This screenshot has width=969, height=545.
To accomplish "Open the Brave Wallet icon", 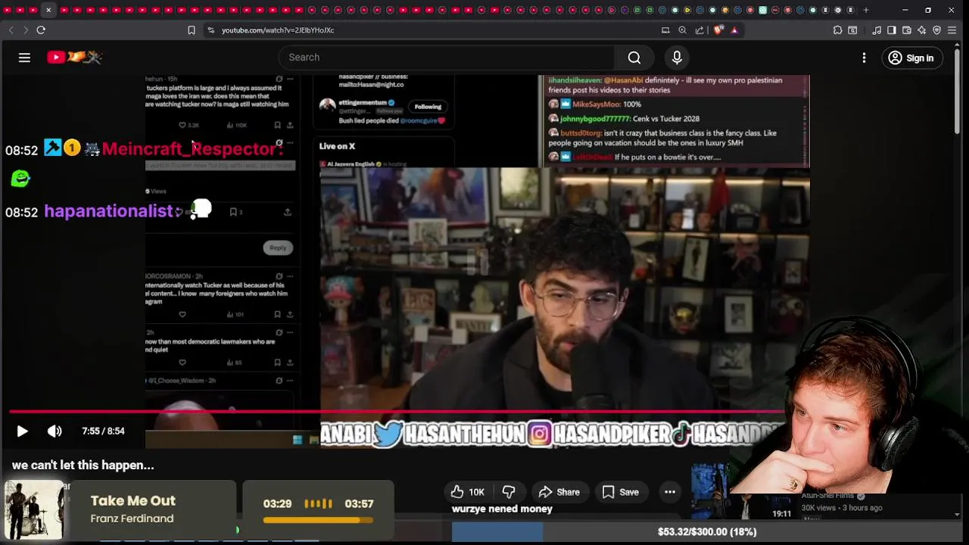I will pos(907,30).
